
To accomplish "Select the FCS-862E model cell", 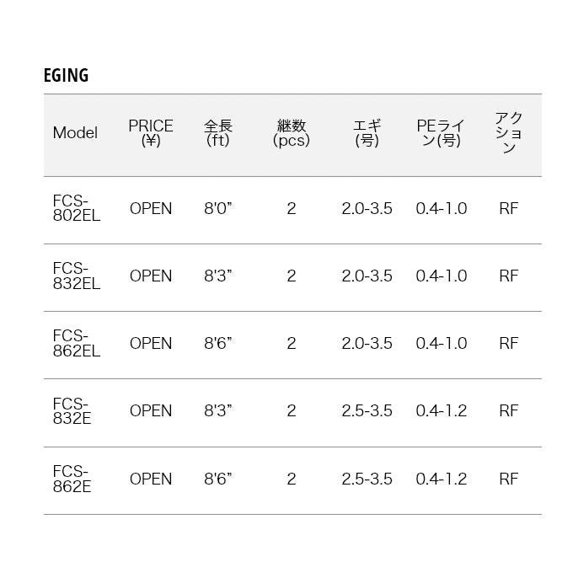I will click(x=72, y=479).
